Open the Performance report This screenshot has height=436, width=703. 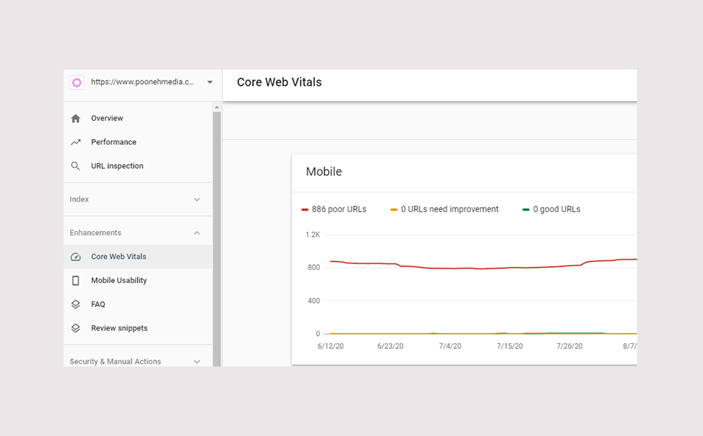coord(114,142)
